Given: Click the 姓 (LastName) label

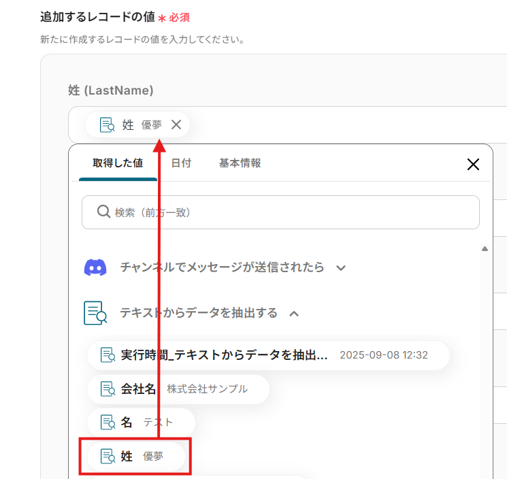Looking at the screenshot, I should (111, 90).
